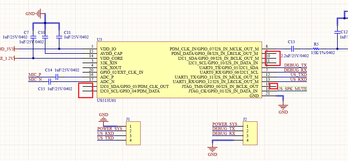Image resolution: width=348 pixels, height=161 pixels.
Task: Click the DEBUG_TX net label beside U3
Action: (x=295, y=65)
